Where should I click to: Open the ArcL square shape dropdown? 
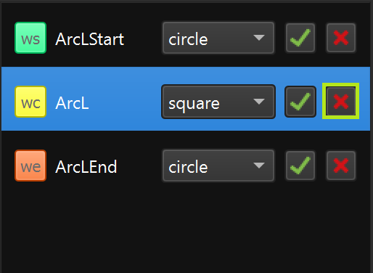coord(218,102)
